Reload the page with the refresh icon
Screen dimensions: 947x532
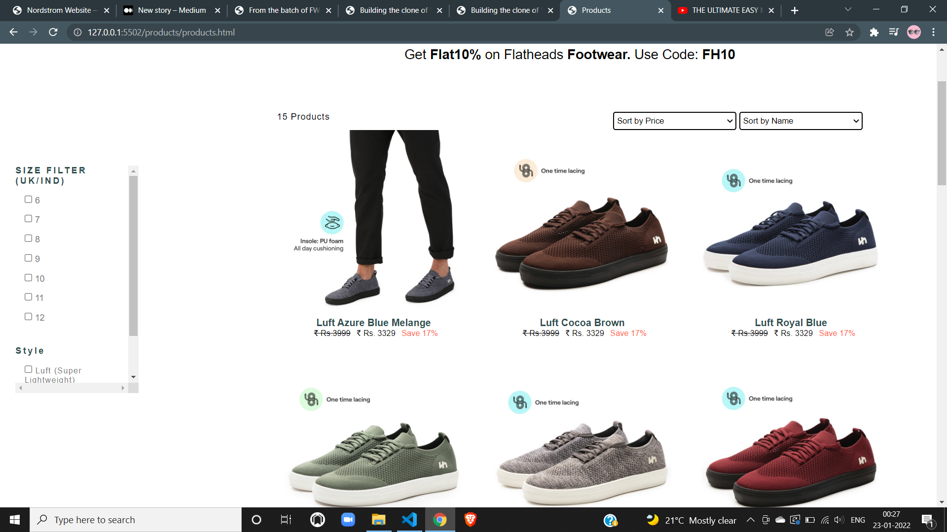tap(53, 32)
